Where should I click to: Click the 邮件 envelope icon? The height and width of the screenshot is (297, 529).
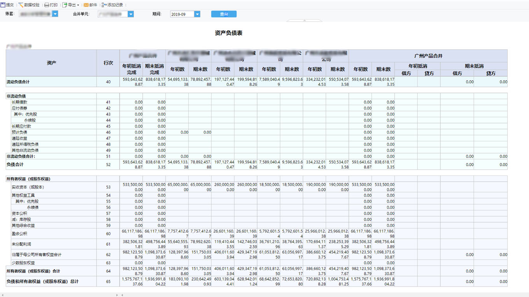[x=86, y=5]
